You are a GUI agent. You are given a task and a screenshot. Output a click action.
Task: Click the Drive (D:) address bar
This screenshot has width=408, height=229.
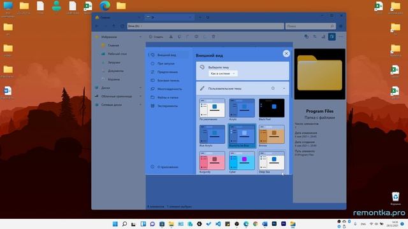[205, 26]
